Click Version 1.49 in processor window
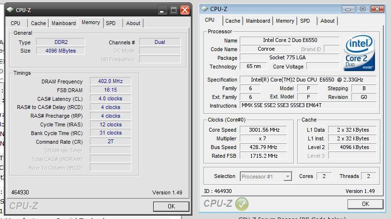 click(360, 191)
